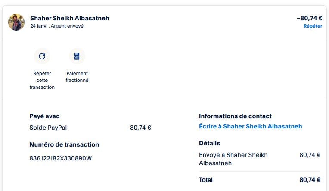Click the bold recipient name in the header

70,18
